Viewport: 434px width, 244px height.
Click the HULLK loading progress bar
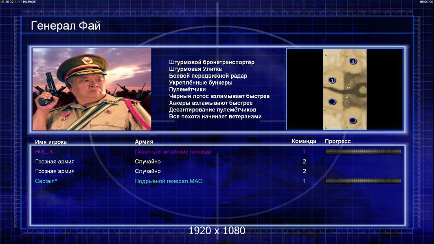[x=363, y=151]
